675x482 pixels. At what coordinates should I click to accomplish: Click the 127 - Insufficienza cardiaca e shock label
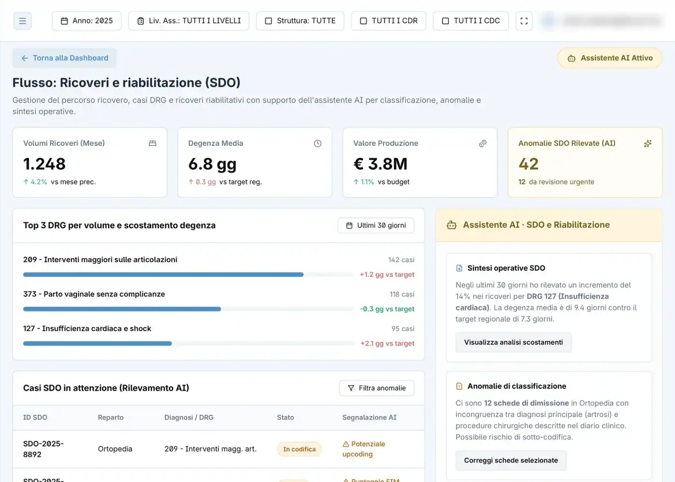[x=87, y=328]
